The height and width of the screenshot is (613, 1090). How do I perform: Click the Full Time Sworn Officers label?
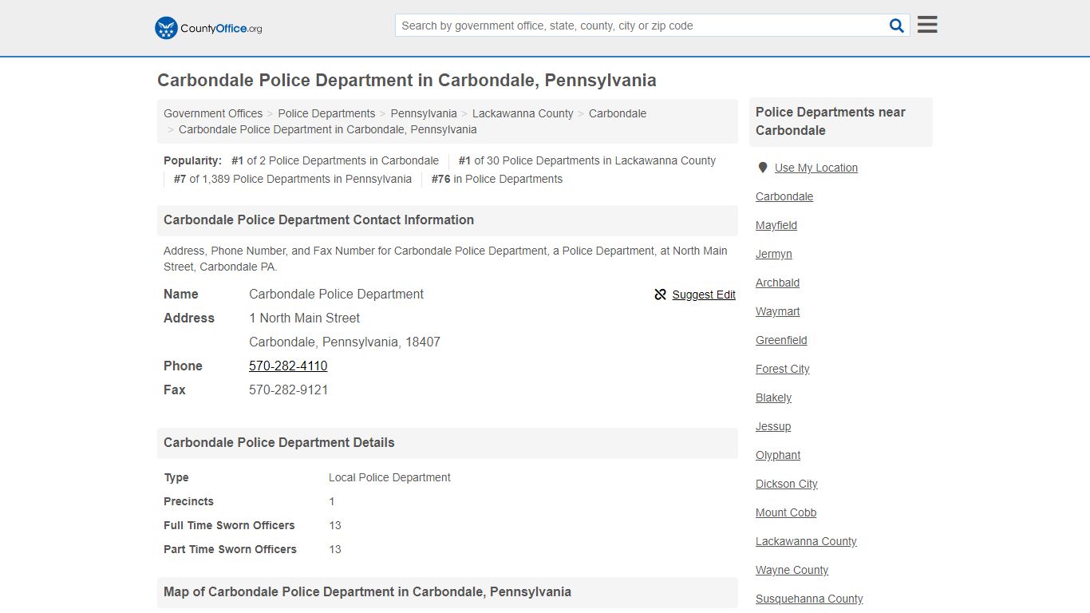[229, 525]
